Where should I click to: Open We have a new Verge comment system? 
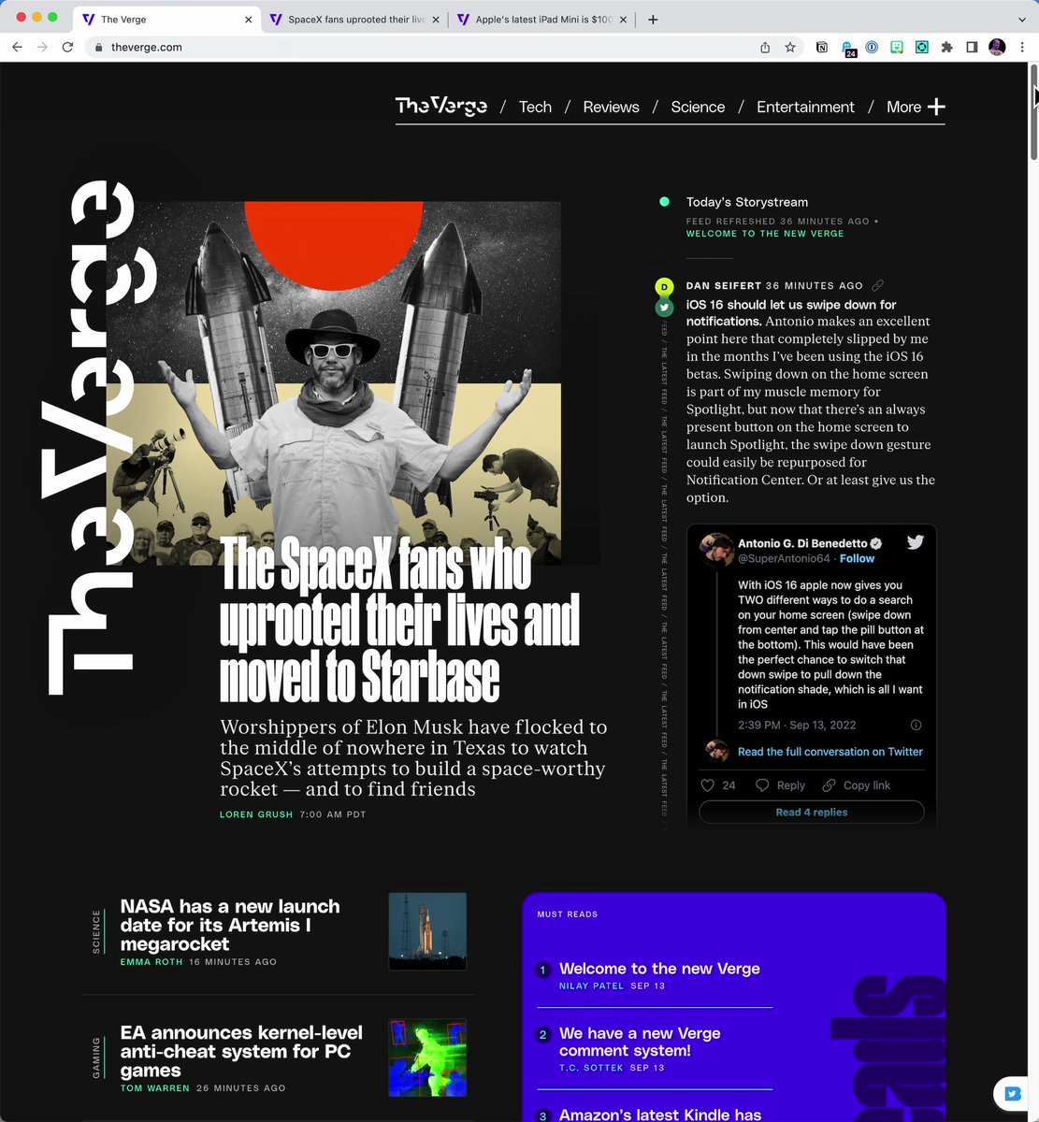pyautogui.click(x=640, y=1042)
